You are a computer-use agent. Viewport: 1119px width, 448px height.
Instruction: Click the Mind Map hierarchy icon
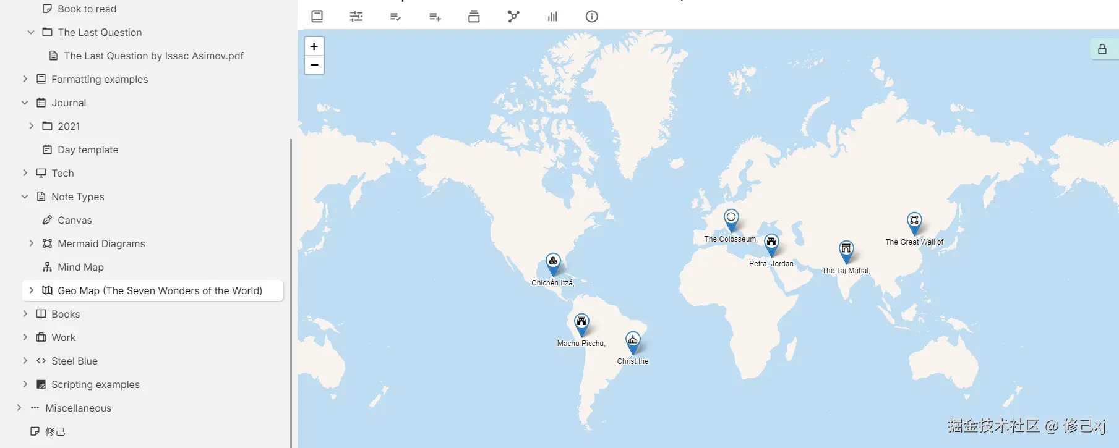point(47,267)
